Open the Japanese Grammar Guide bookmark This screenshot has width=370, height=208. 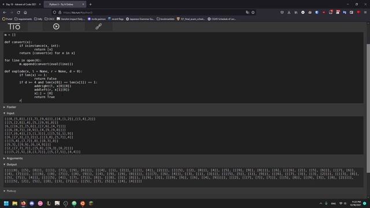140,19
